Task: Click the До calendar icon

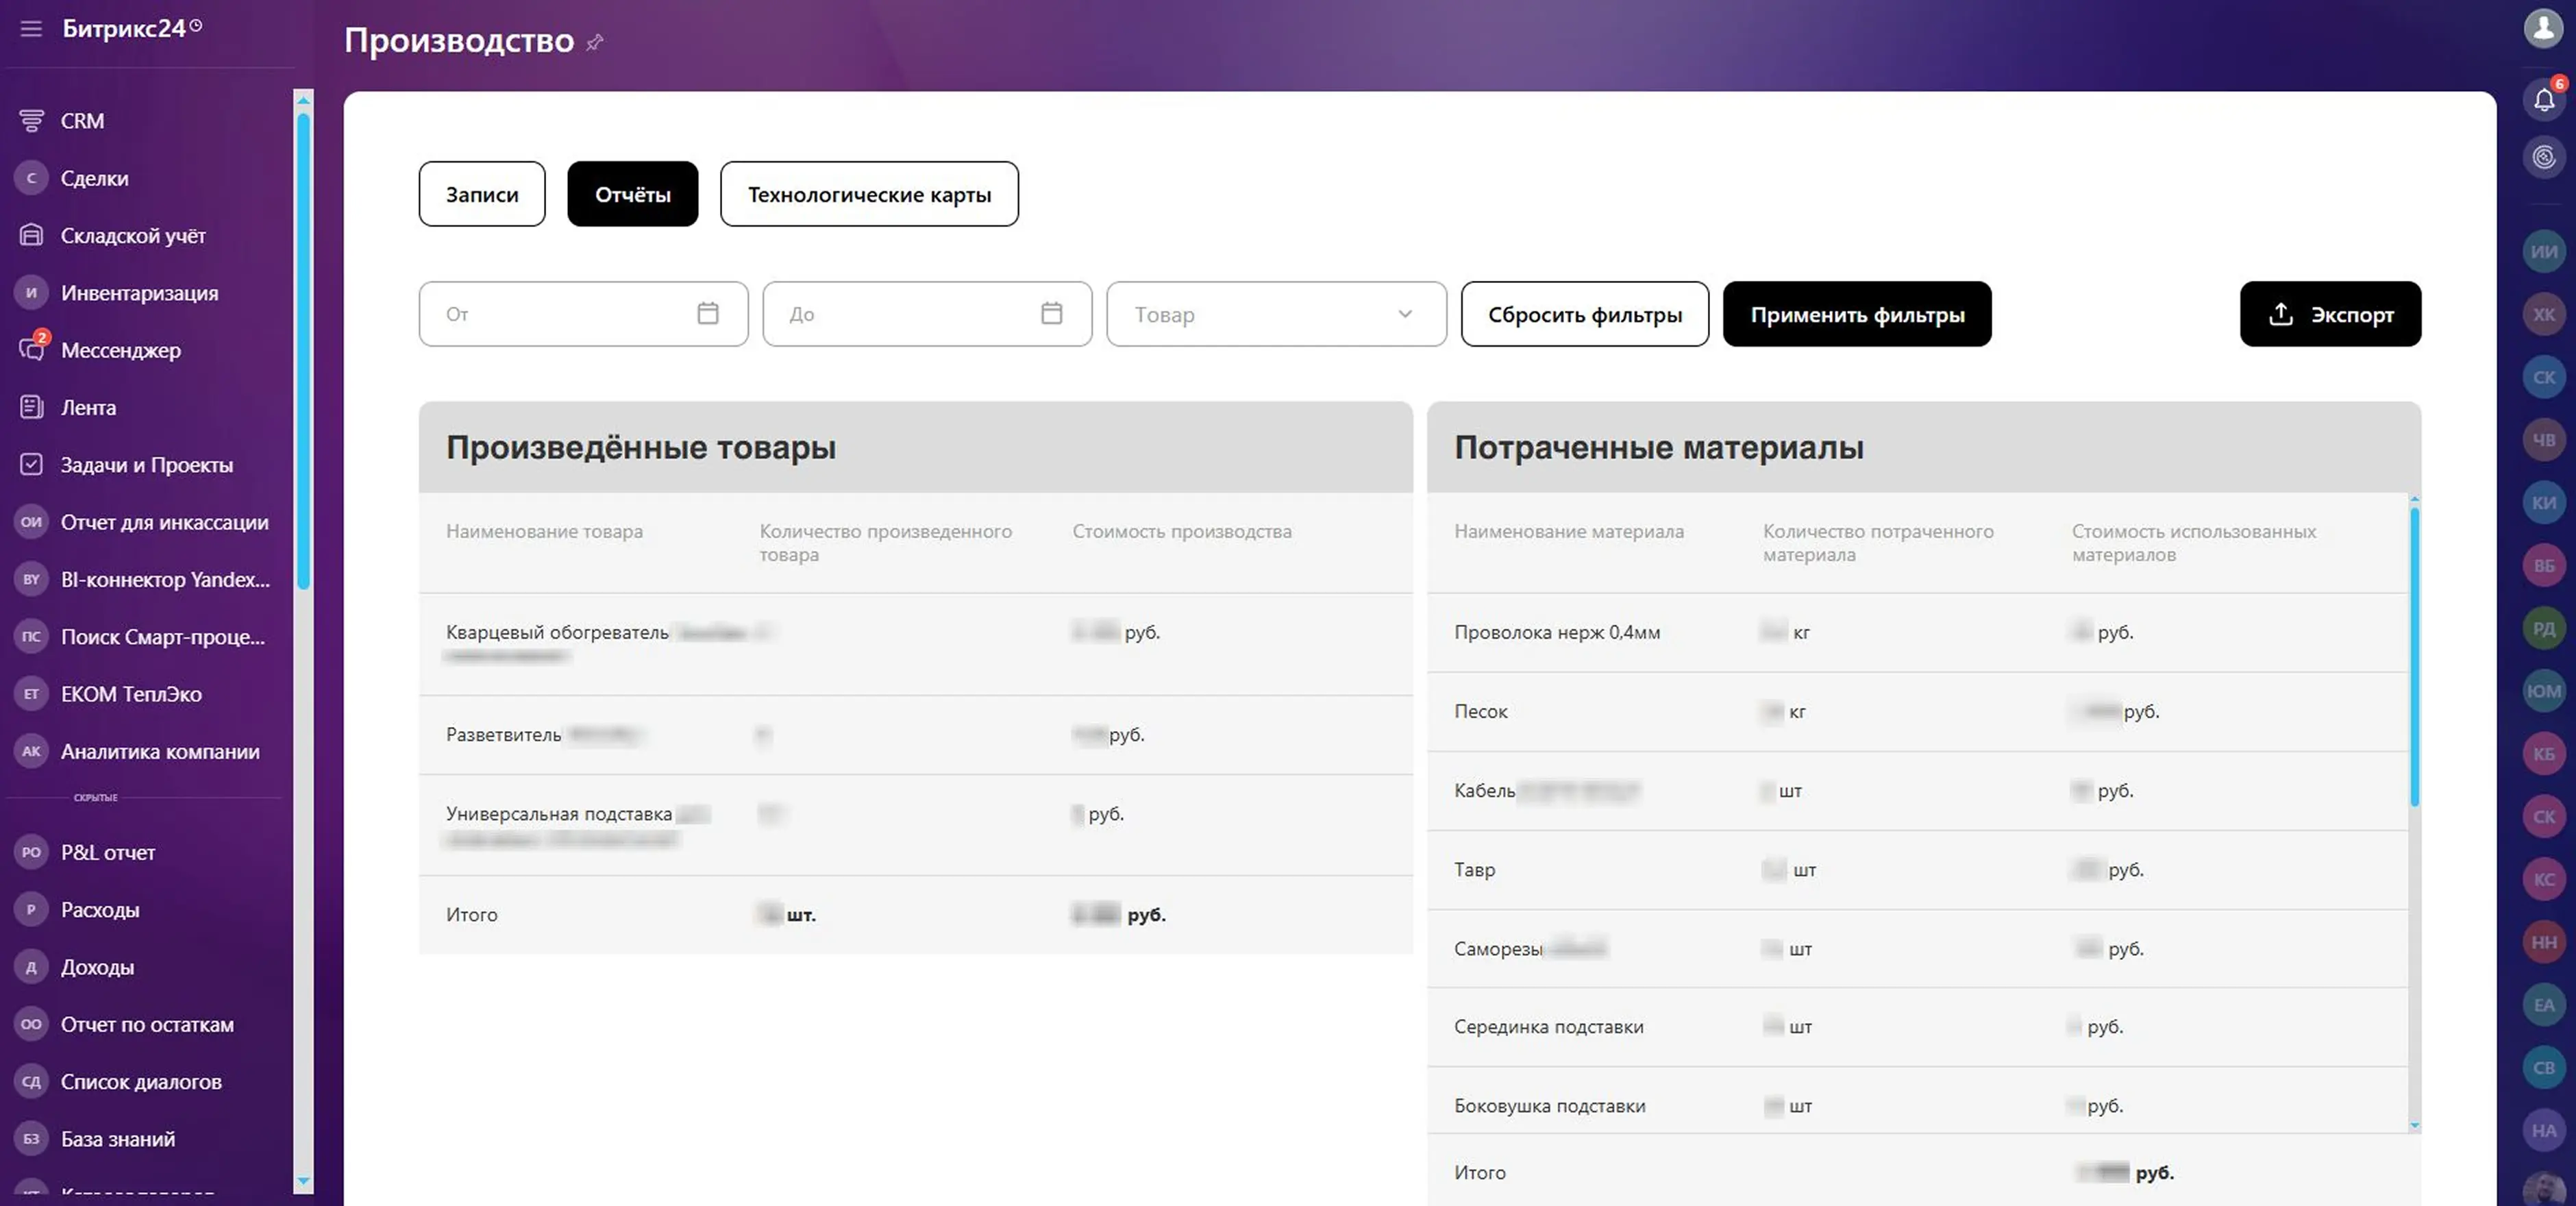Action: pos(1052,314)
